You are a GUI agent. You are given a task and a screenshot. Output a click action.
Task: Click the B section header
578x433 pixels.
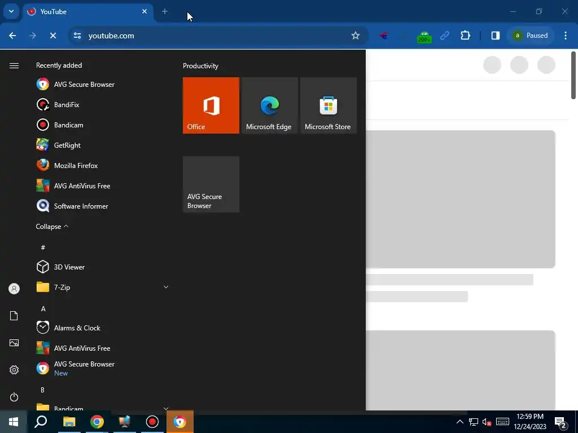pyautogui.click(x=42, y=390)
